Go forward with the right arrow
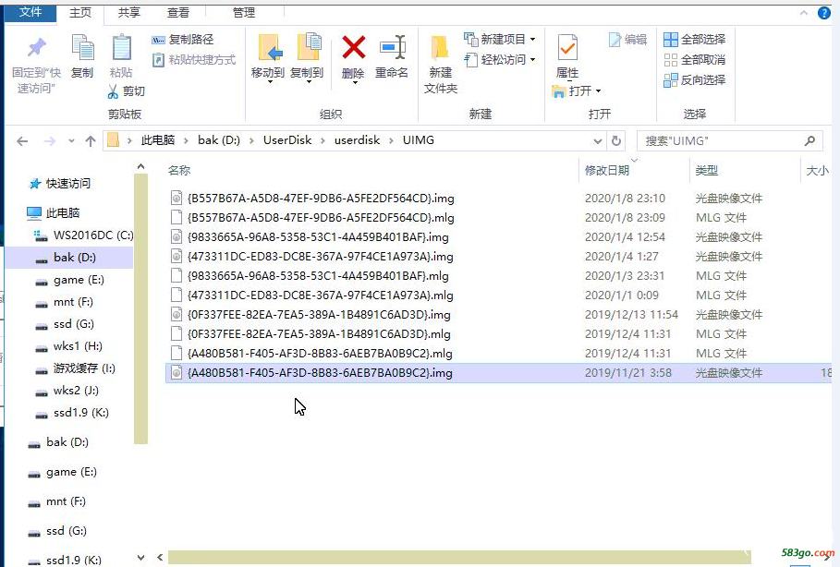 pos(49,141)
